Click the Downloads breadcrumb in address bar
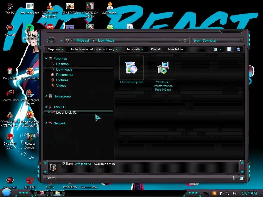The height and width of the screenshot is (197, 263). tap(106, 40)
